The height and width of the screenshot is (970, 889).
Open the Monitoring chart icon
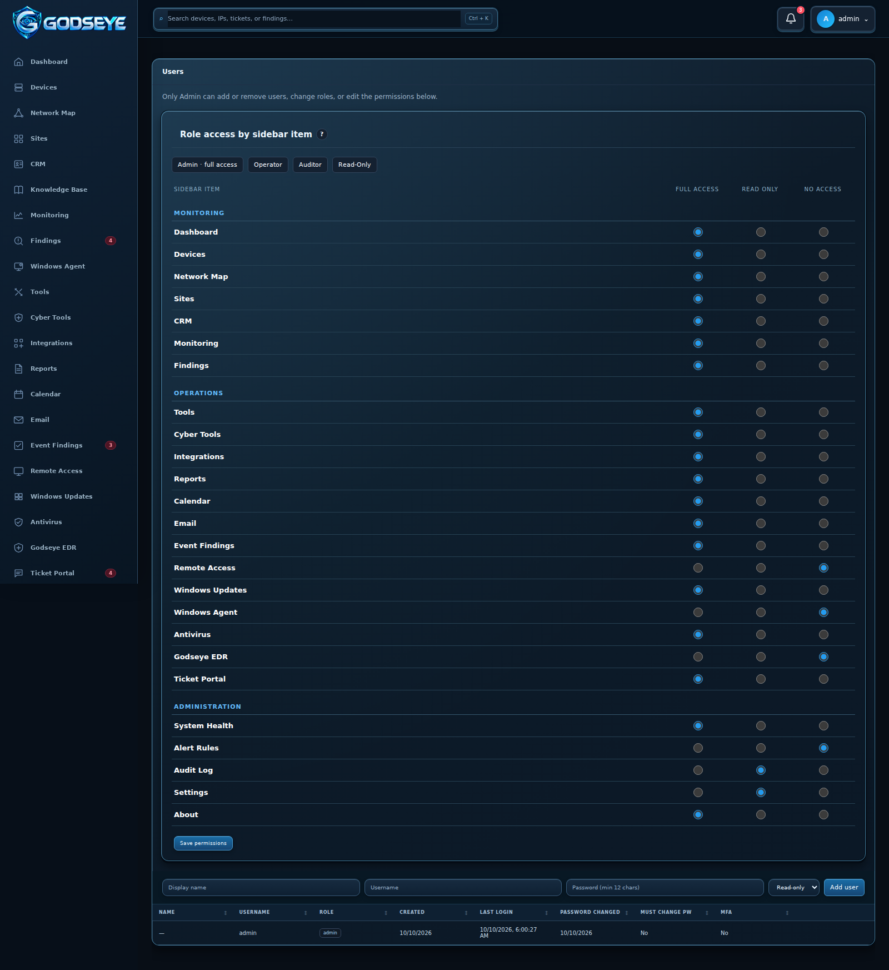pos(18,215)
